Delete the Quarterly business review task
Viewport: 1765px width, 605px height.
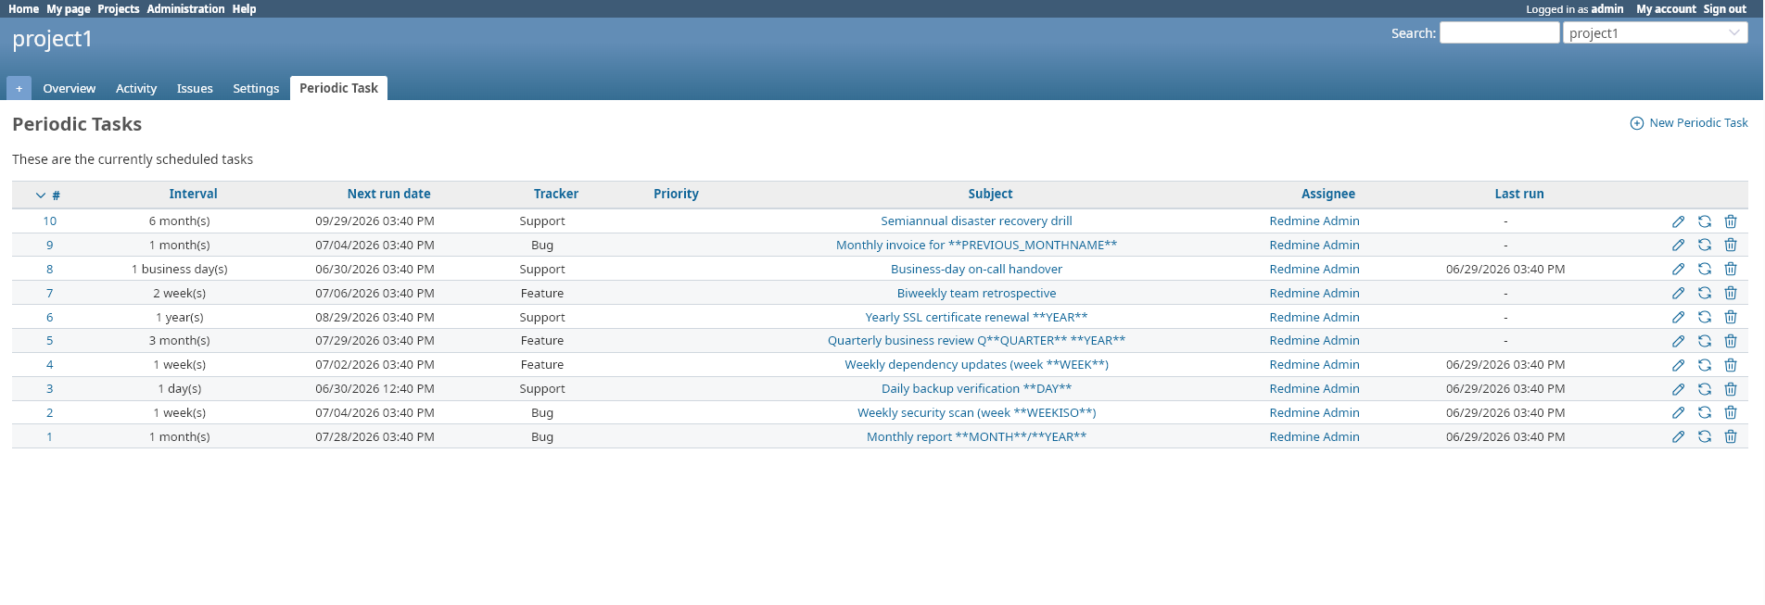[x=1730, y=341]
